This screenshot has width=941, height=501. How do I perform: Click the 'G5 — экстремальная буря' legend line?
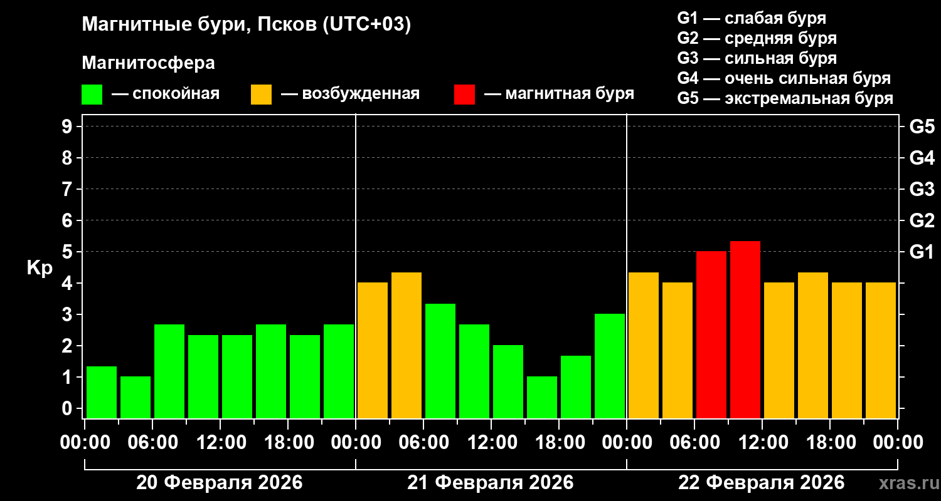(785, 98)
